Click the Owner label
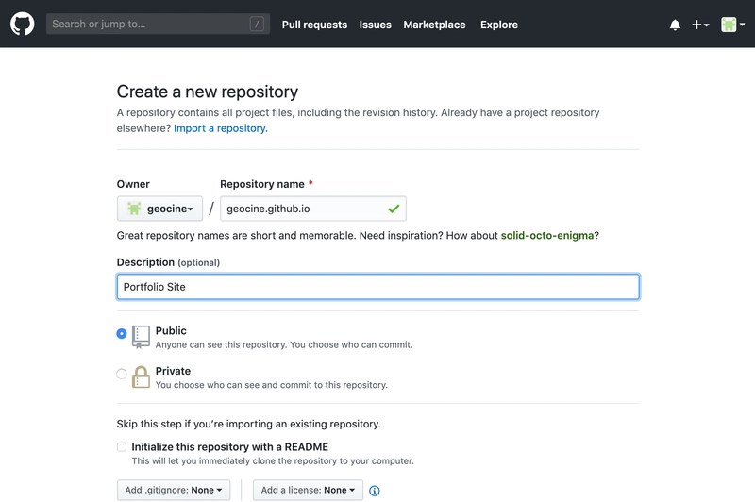 click(x=133, y=184)
